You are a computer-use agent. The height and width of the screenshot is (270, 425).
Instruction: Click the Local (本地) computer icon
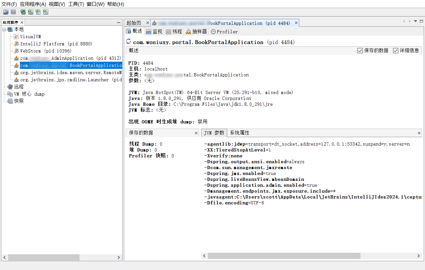point(10,29)
